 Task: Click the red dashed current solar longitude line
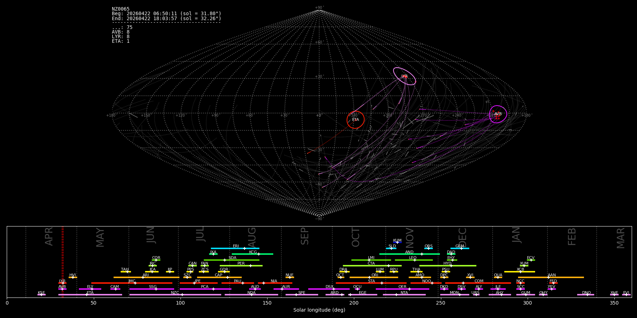[63, 261]
